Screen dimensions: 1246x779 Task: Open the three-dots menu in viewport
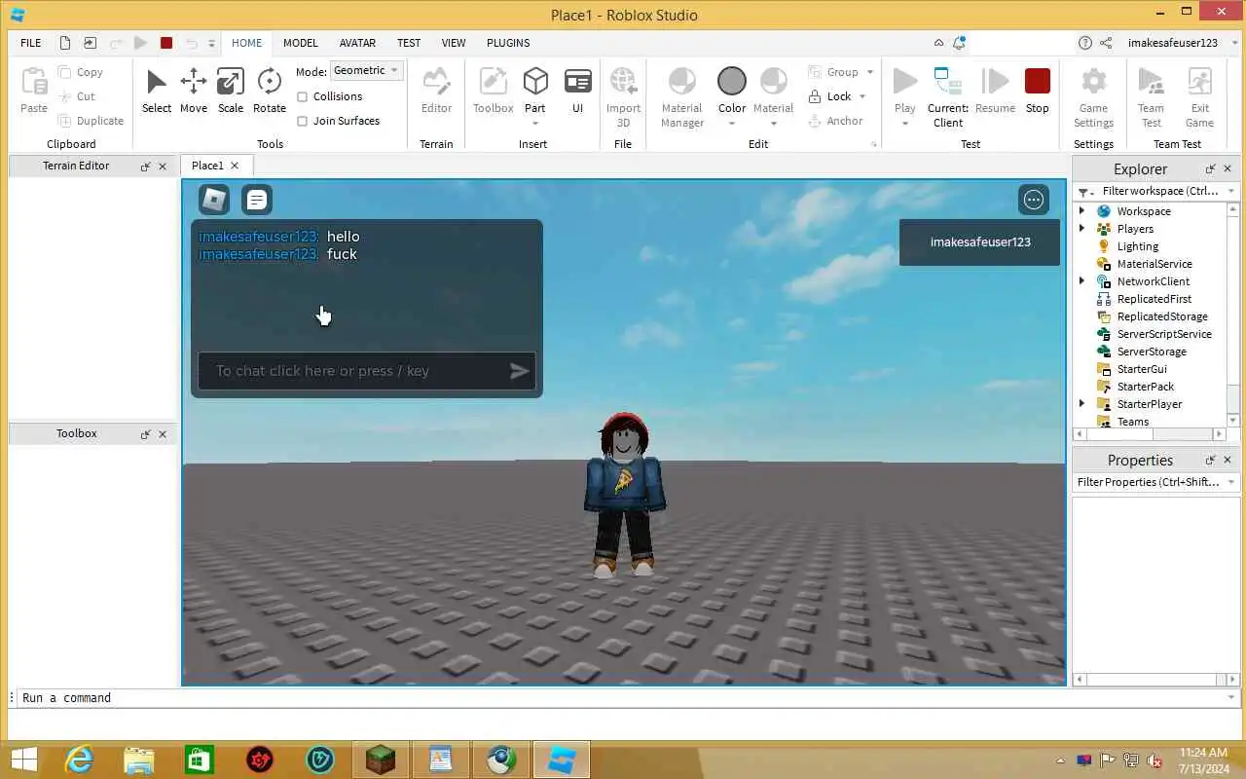[1034, 200]
